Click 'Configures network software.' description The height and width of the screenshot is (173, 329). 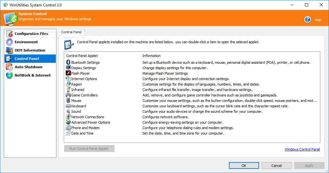(165, 117)
